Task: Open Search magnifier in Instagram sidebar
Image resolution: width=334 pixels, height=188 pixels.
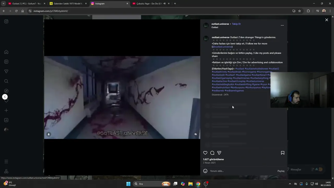Action: 6,81
